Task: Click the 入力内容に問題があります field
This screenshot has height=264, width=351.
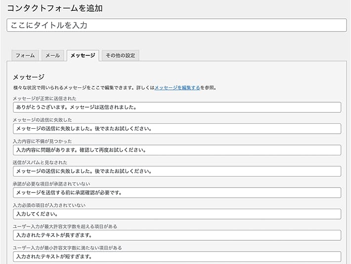Action: pyautogui.click(x=177, y=150)
